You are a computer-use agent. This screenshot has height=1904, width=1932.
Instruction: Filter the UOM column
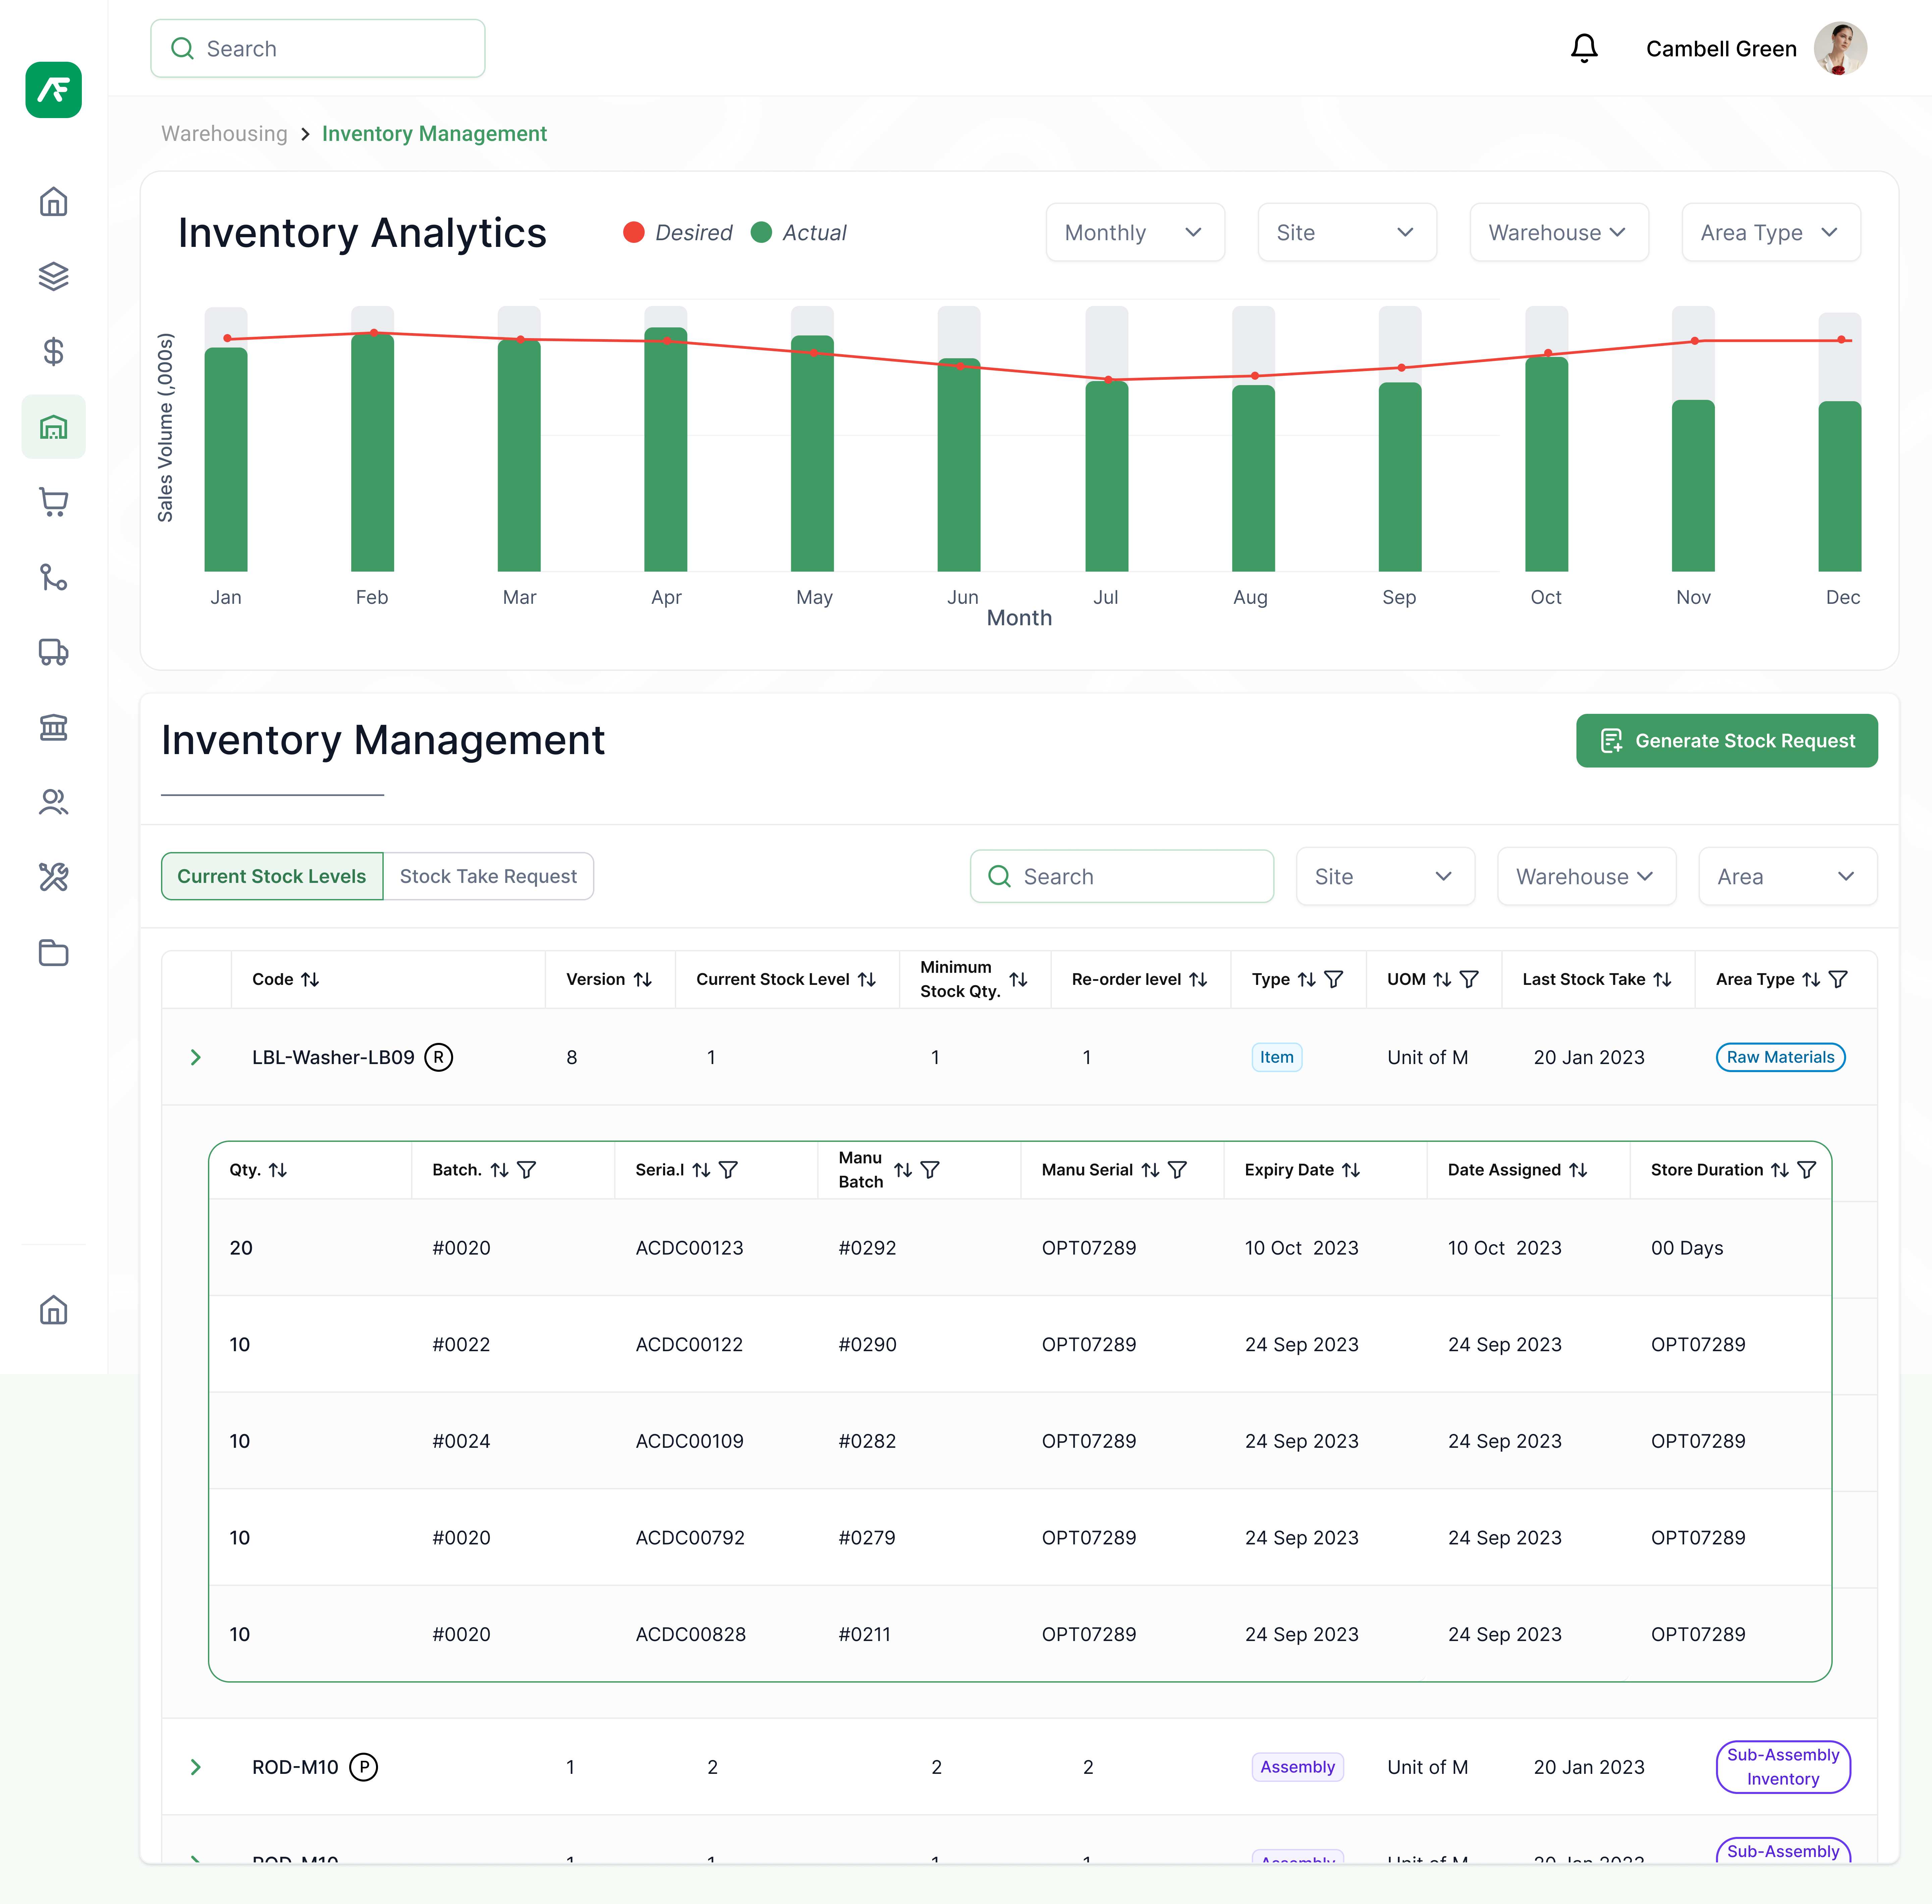pos(1469,980)
